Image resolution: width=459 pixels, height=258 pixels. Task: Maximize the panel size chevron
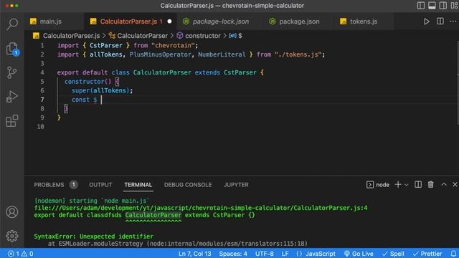[x=444, y=185]
